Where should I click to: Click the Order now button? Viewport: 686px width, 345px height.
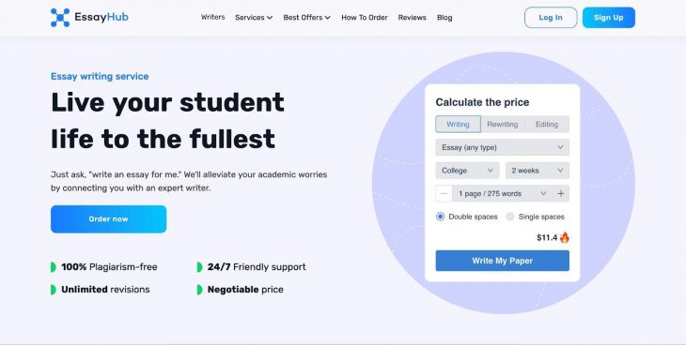[108, 218]
